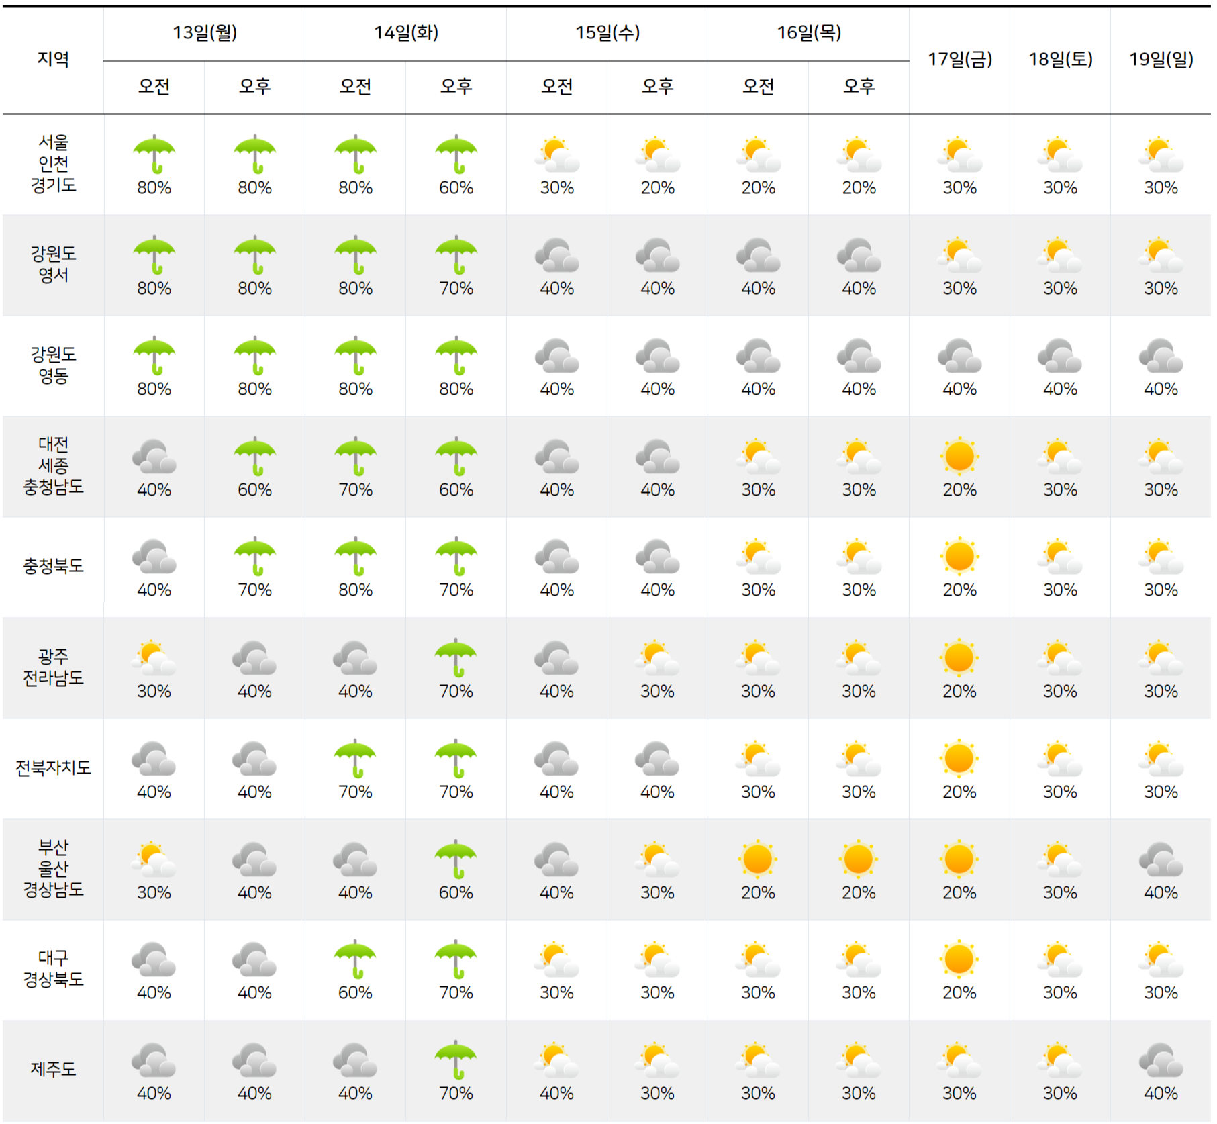Click the '광주 전라남도' region label
This screenshot has width=1217, height=1124.
[x=53, y=667]
